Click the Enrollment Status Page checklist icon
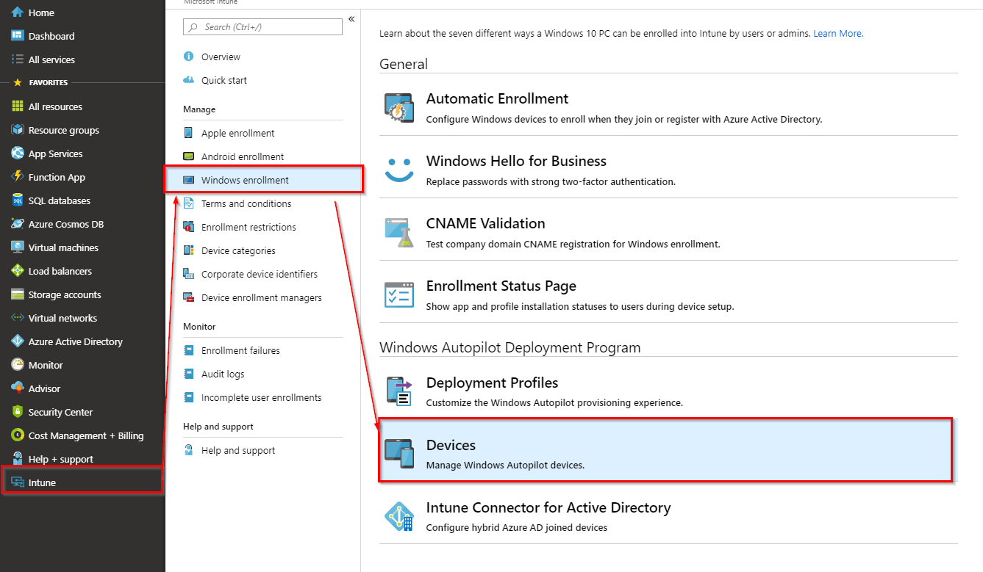 (x=399, y=295)
